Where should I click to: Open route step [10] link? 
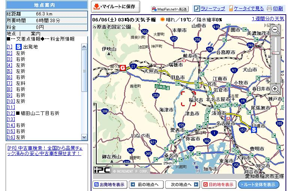tap(11, 101)
